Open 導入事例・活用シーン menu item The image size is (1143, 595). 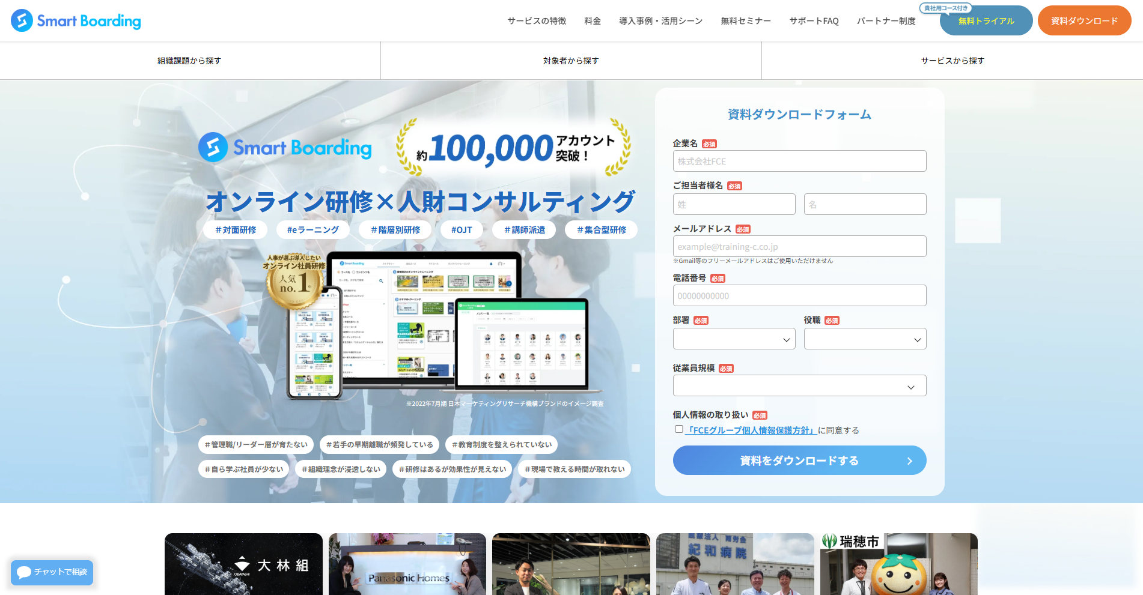(661, 21)
